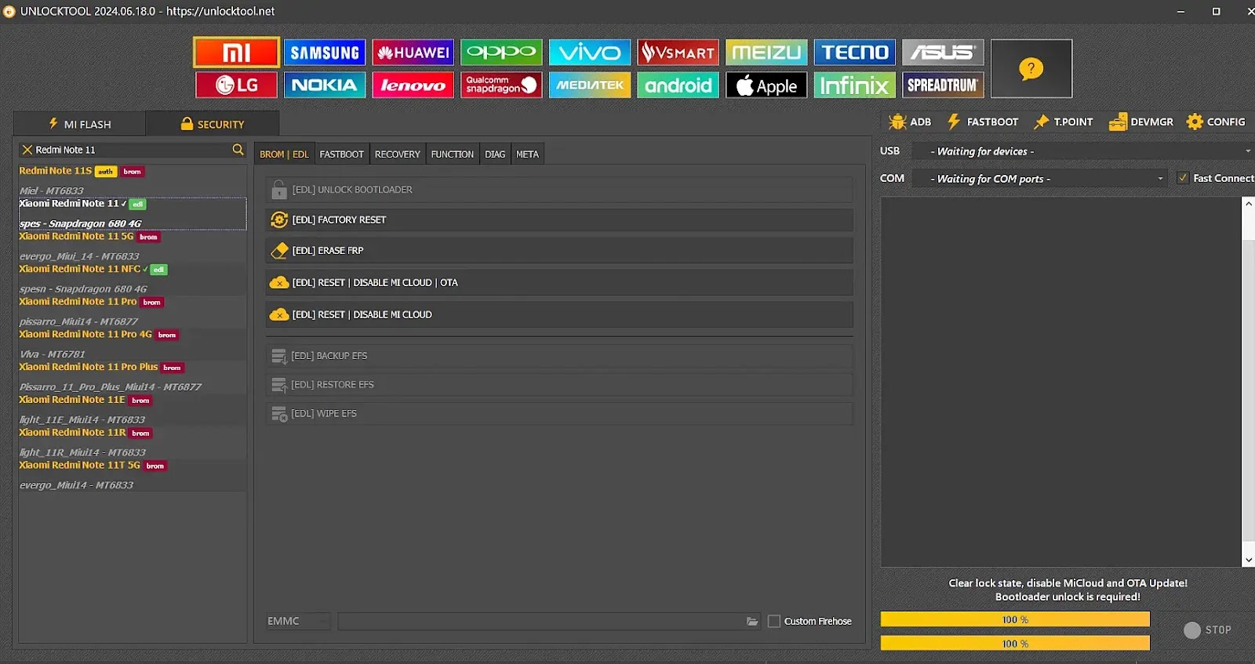Screen dimensions: 1255x664
Task: Choose the Lenovo brand tile
Action: (413, 85)
